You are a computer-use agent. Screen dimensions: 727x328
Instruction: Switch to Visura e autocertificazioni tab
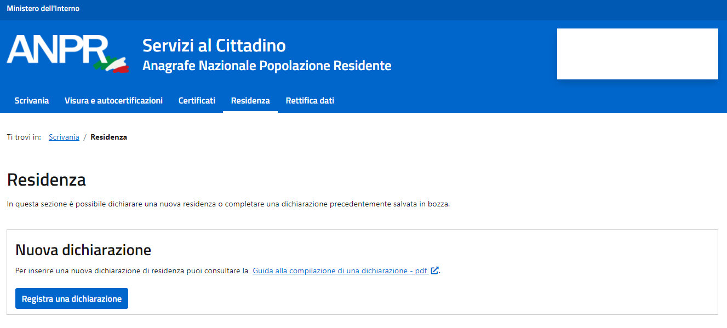pyautogui.click(x=113, y=101)
